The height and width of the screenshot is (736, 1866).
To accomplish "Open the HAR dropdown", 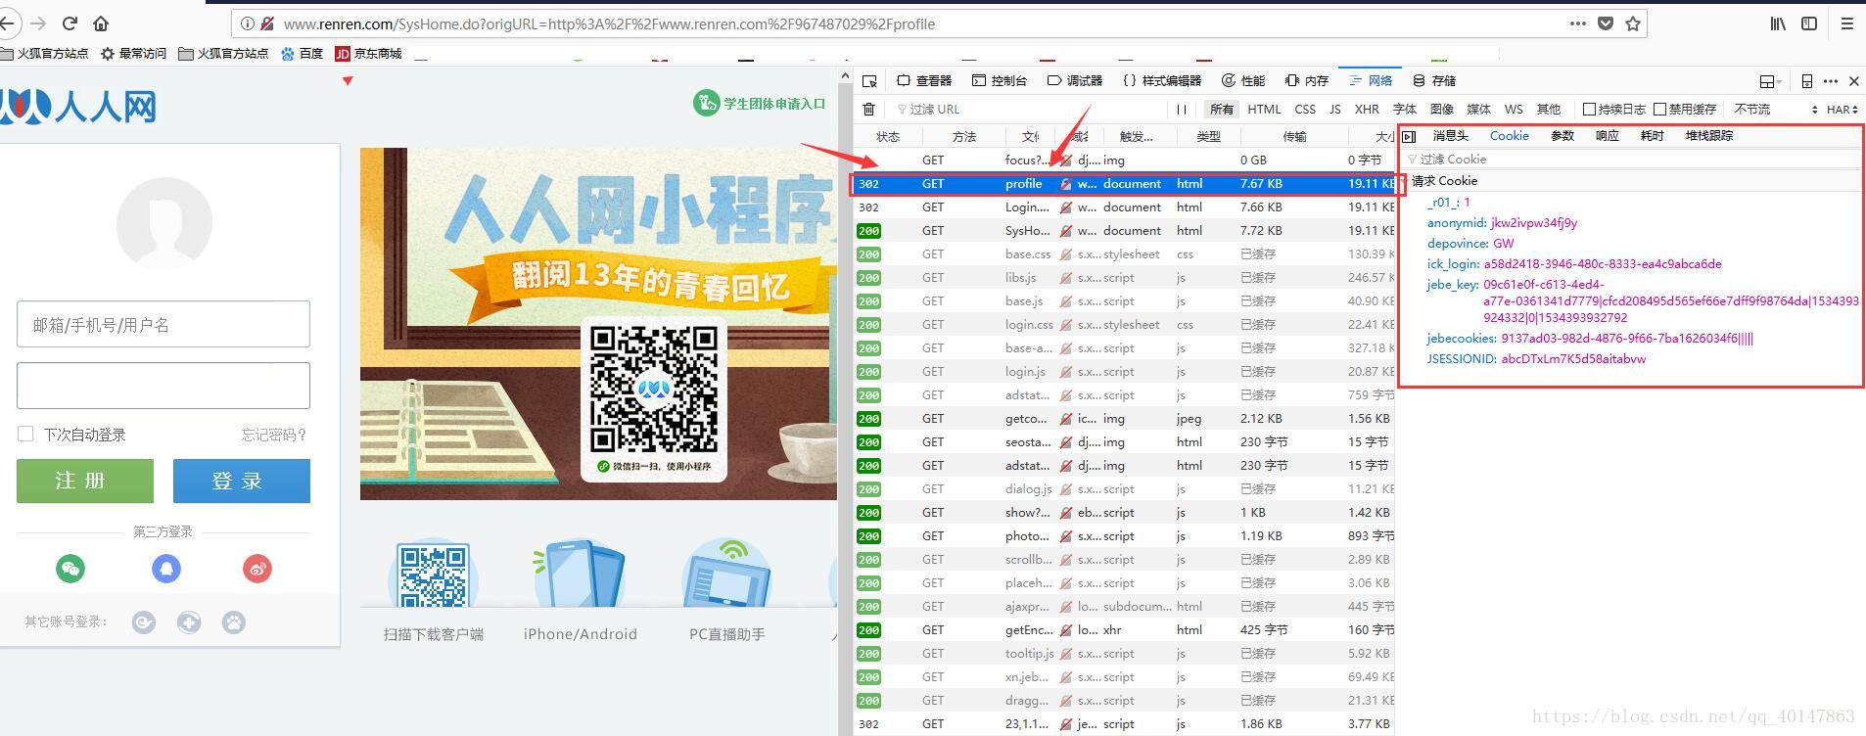I will [1843, 109].
